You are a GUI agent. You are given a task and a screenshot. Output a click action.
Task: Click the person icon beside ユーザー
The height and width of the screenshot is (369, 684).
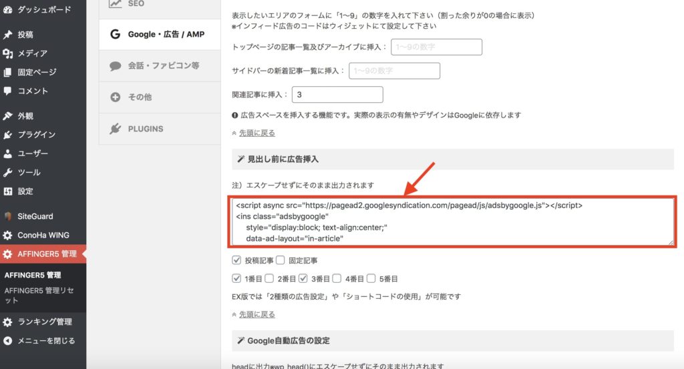pyautogui.click(x=7, y=153)
